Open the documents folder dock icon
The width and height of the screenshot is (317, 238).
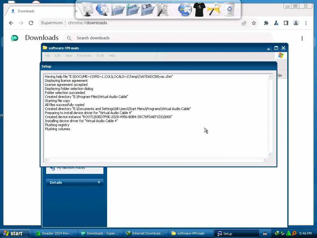(117, 10)
